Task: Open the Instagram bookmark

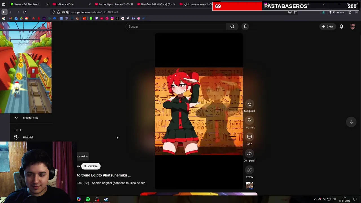Action: [x=112, y=18]
